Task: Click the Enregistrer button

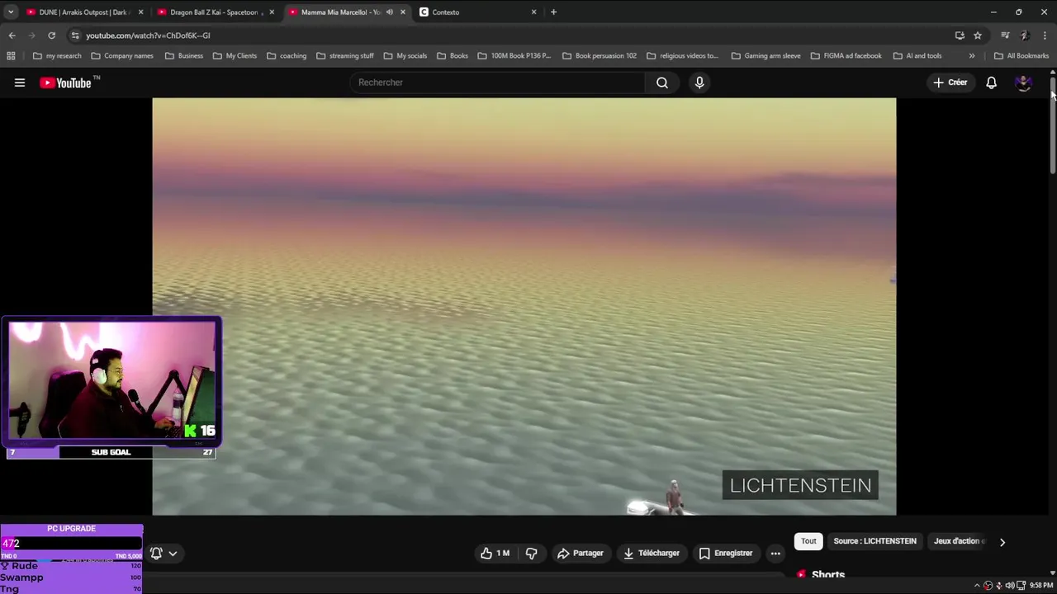Action: 726,554
